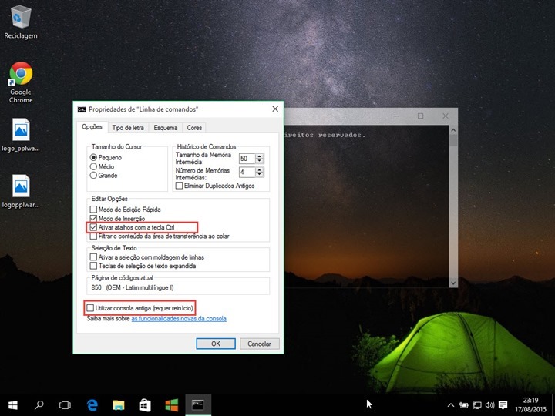Click the properties dialog title bar cmd icon

(x=82, y=109)
